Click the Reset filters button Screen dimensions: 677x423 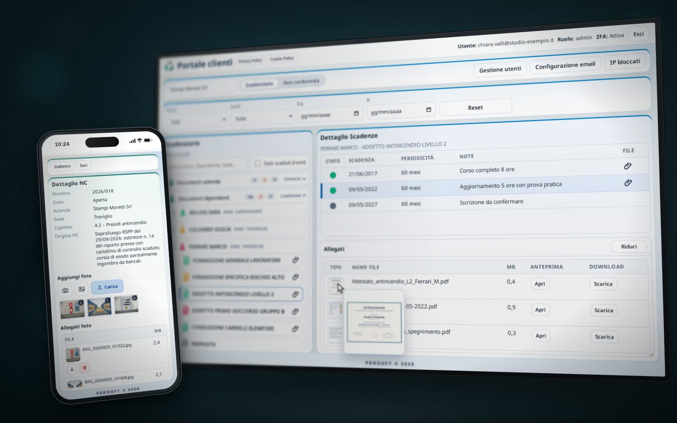pos(476,107)
